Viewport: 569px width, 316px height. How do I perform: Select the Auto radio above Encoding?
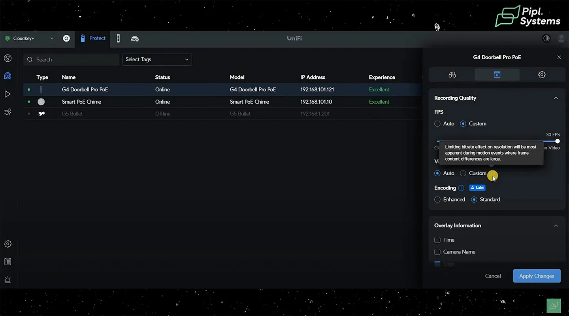pyautogui.click(x=437, y=173)
